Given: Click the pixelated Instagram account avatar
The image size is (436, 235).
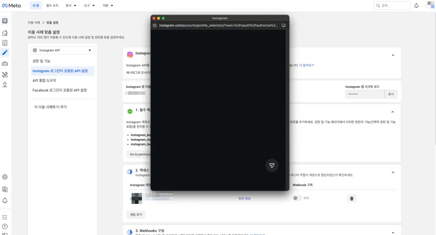Looking at the screenshot, I should [136, 198].
